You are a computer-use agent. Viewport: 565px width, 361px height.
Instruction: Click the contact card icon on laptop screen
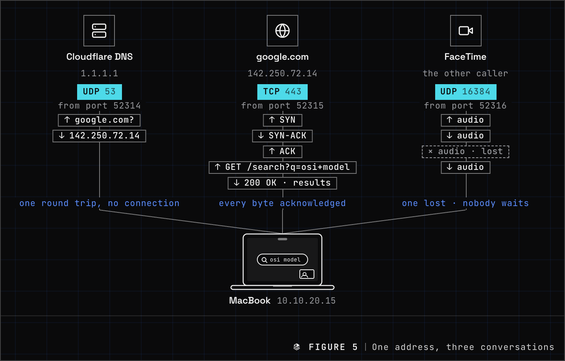307,274
